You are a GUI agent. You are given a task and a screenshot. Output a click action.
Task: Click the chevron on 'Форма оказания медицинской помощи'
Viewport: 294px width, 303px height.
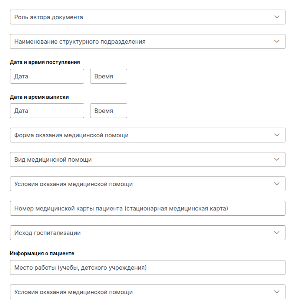[277, 135]
